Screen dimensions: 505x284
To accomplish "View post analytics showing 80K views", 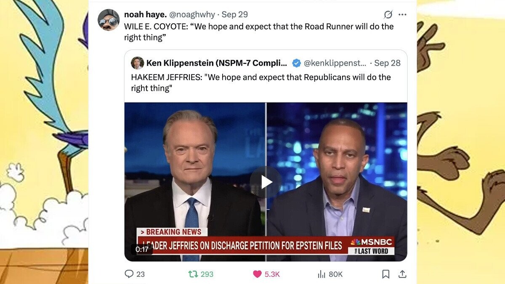I will tap(322, 274).
